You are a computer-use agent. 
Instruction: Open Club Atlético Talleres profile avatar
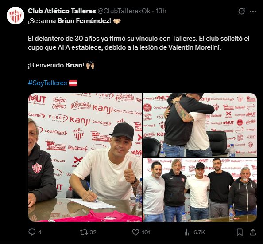coord(15,16)
